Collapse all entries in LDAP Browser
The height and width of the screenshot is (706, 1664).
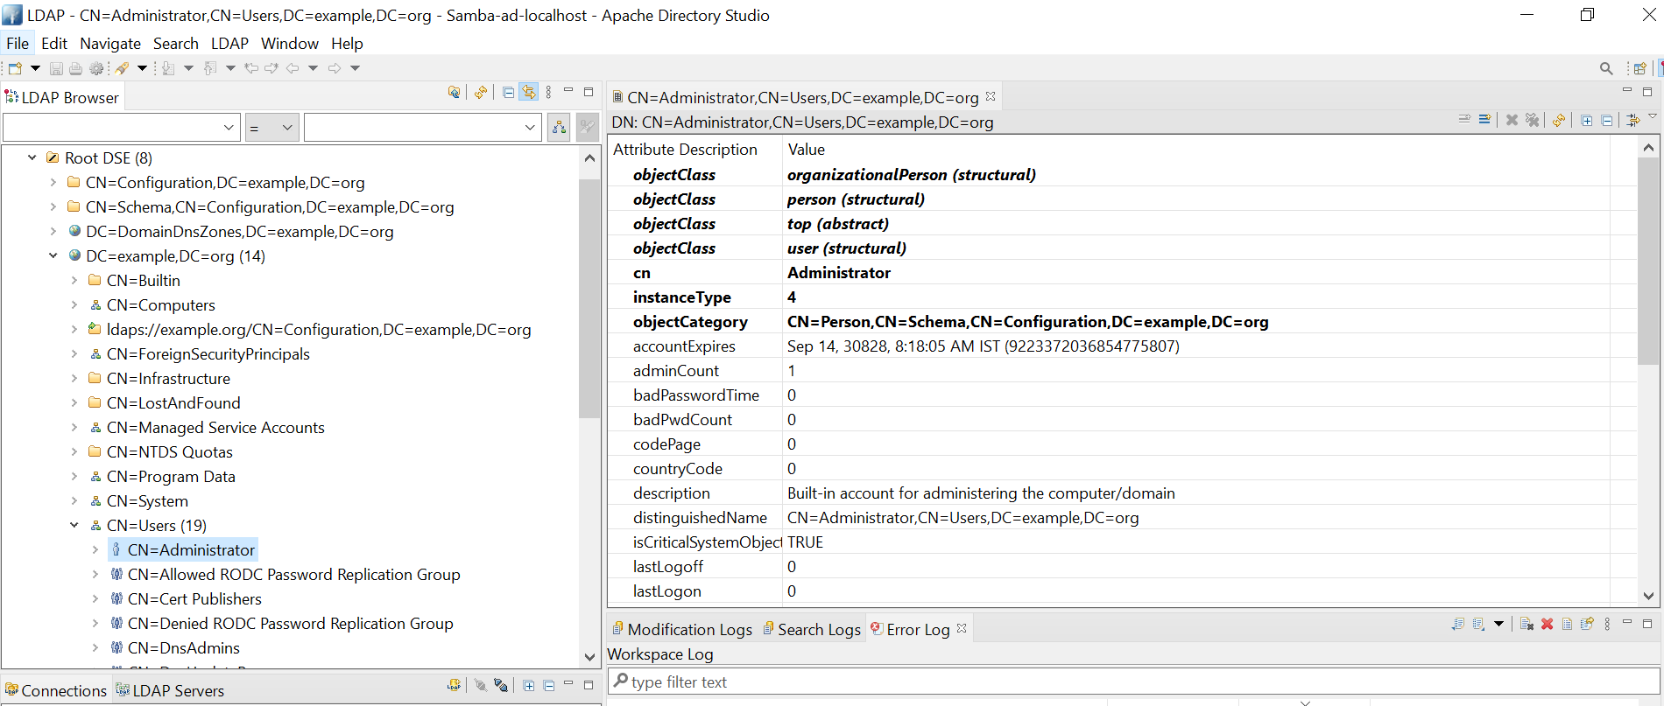click(x=509, y=92)
